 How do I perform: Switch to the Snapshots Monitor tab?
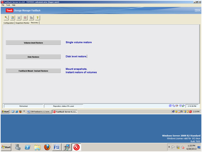click(x=23, y=23)
